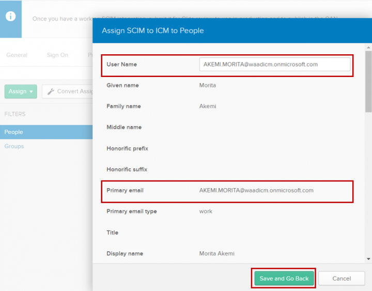This screenshot has height=291, width=372.
Task: Focus the User Name text field
Action: point(274,64)
